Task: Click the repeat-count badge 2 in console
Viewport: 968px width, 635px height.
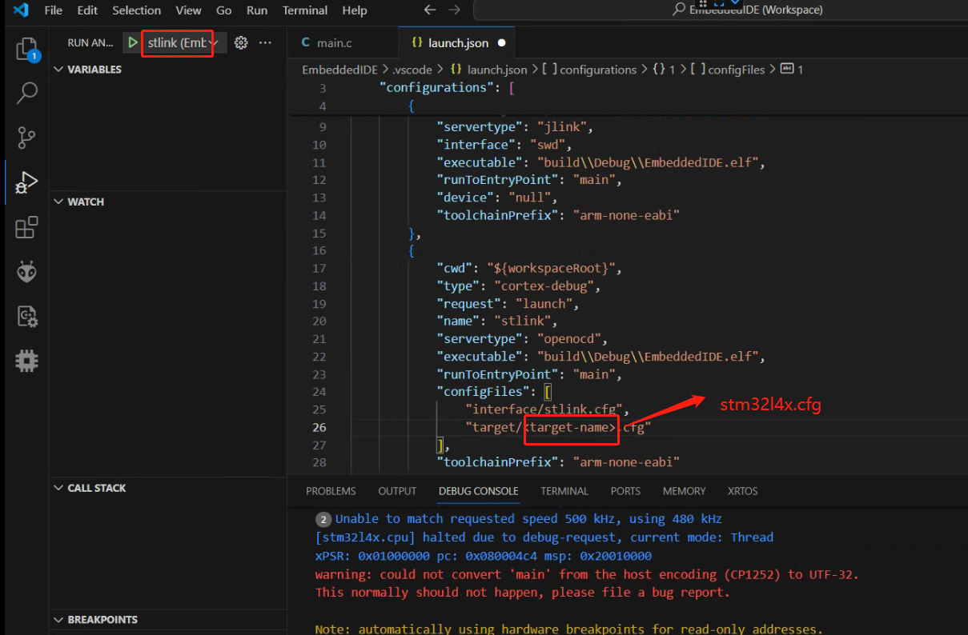Action: coord(323,519)
